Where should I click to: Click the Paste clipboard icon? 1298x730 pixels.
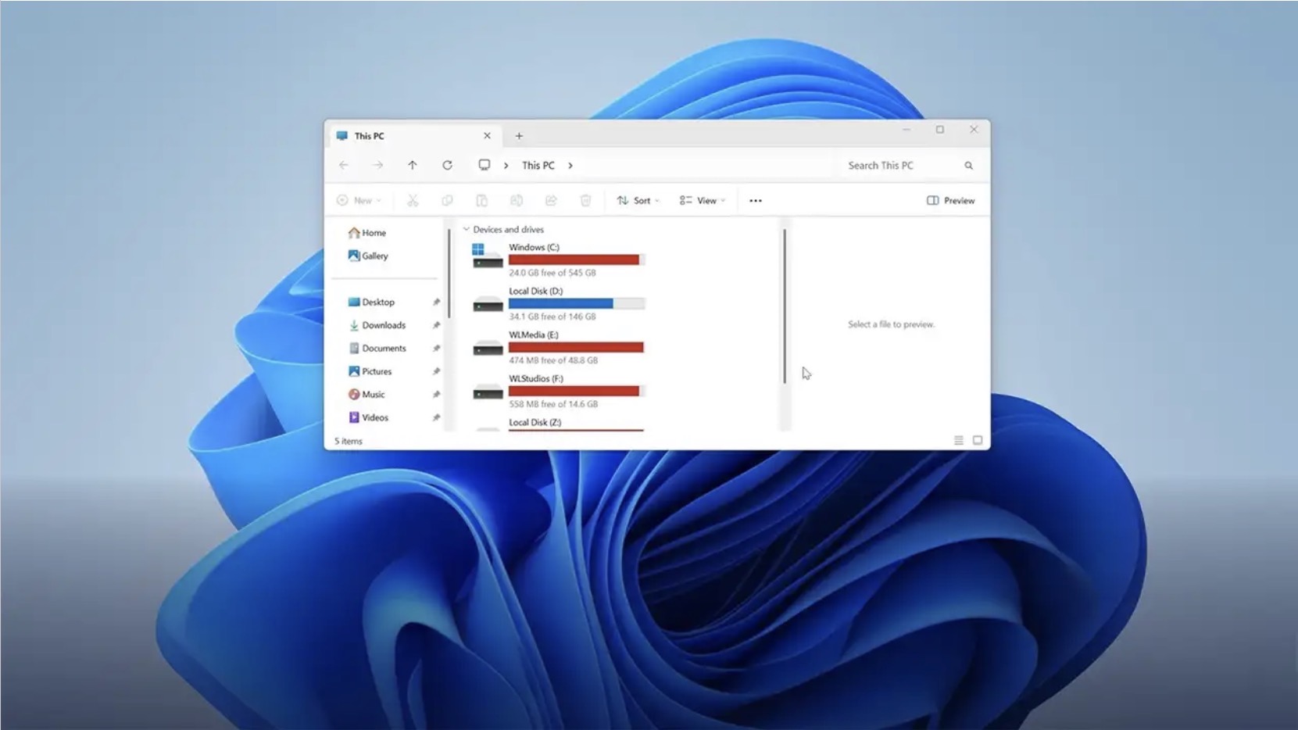tap(481, 201)
